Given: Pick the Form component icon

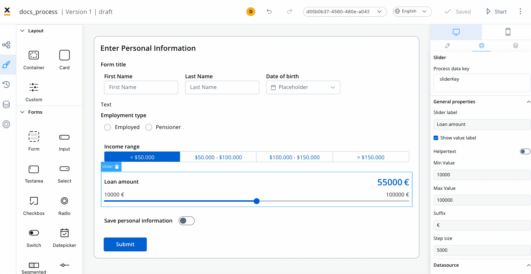Looking at the screenshot, I should (x=34, y=137).
